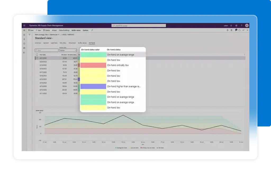Image resolution: width=271 pixels, height=174 pixels.
Task: Open Workspaces icon in left sidebar
Action: (24, 48)
